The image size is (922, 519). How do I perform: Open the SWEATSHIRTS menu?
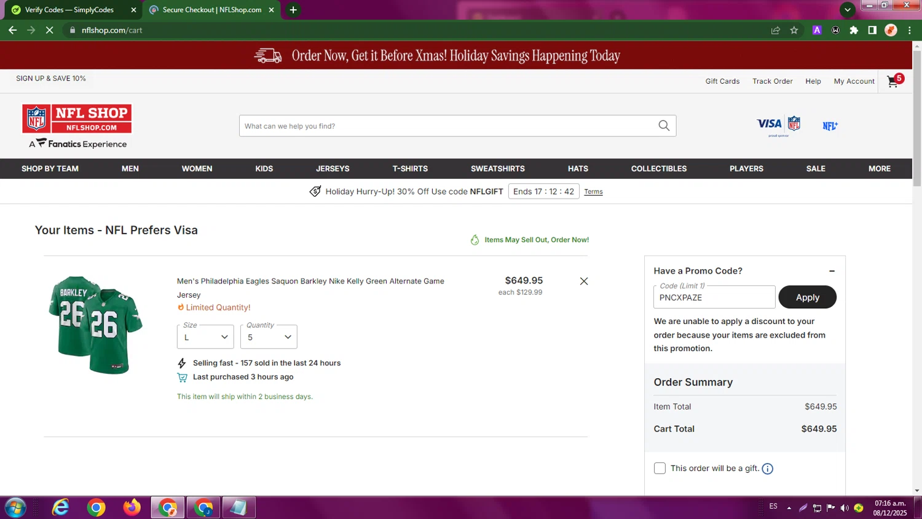tap(498, 168)
